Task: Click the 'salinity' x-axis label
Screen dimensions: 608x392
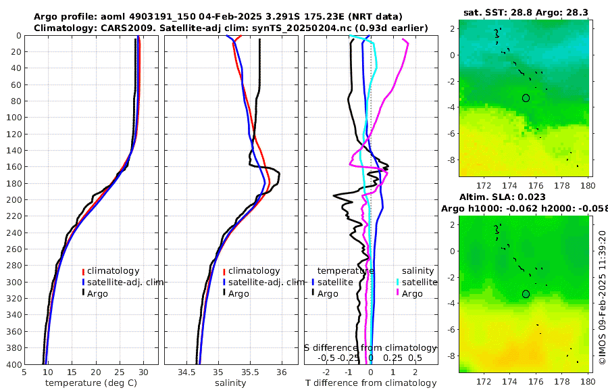Action: [x=230, y=383]
